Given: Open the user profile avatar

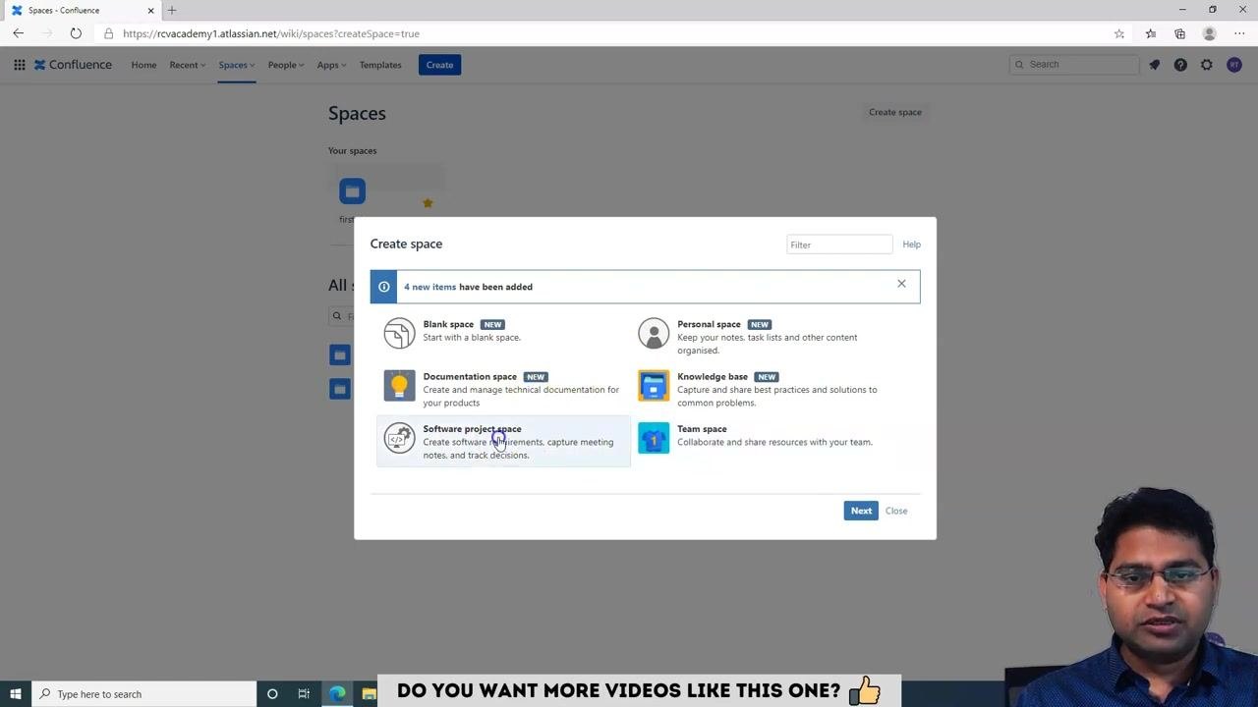Looking at the screenshot, I should [x=1234, y=65].
